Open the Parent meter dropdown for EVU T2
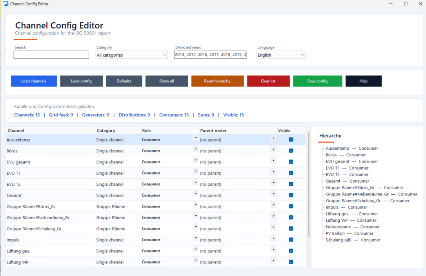 pyautogui.click(x=273, y=183)
